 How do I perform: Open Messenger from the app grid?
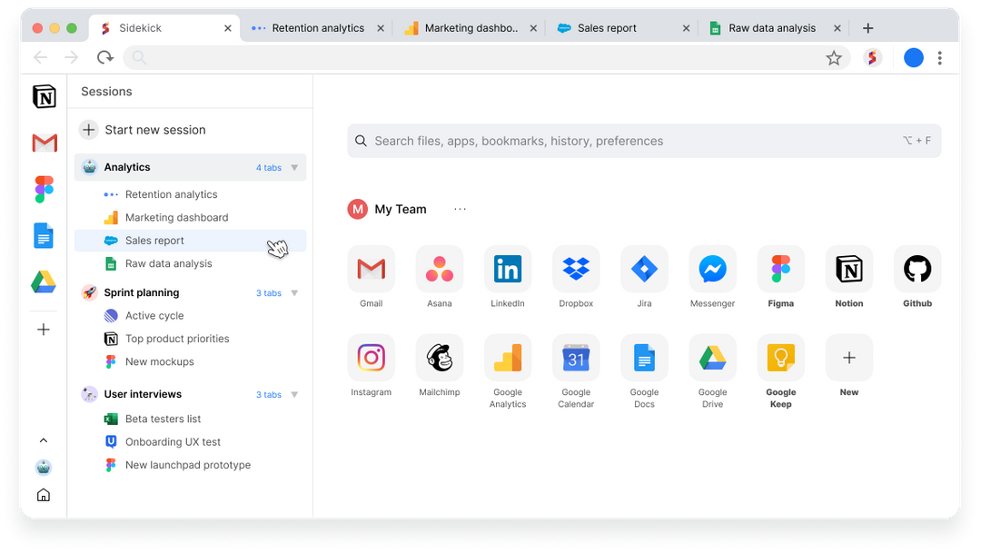coord(712,268)
